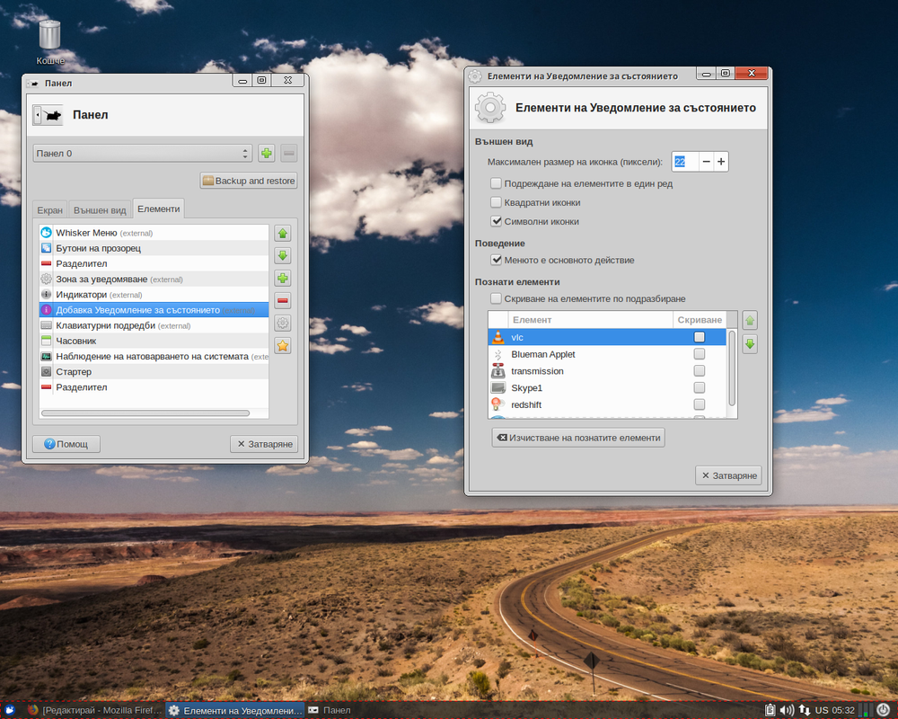The image size is (898, 719).
Task: Move selected panel item up
Action: (x=282, y=234)
